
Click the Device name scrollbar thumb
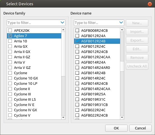click(122, 66)
